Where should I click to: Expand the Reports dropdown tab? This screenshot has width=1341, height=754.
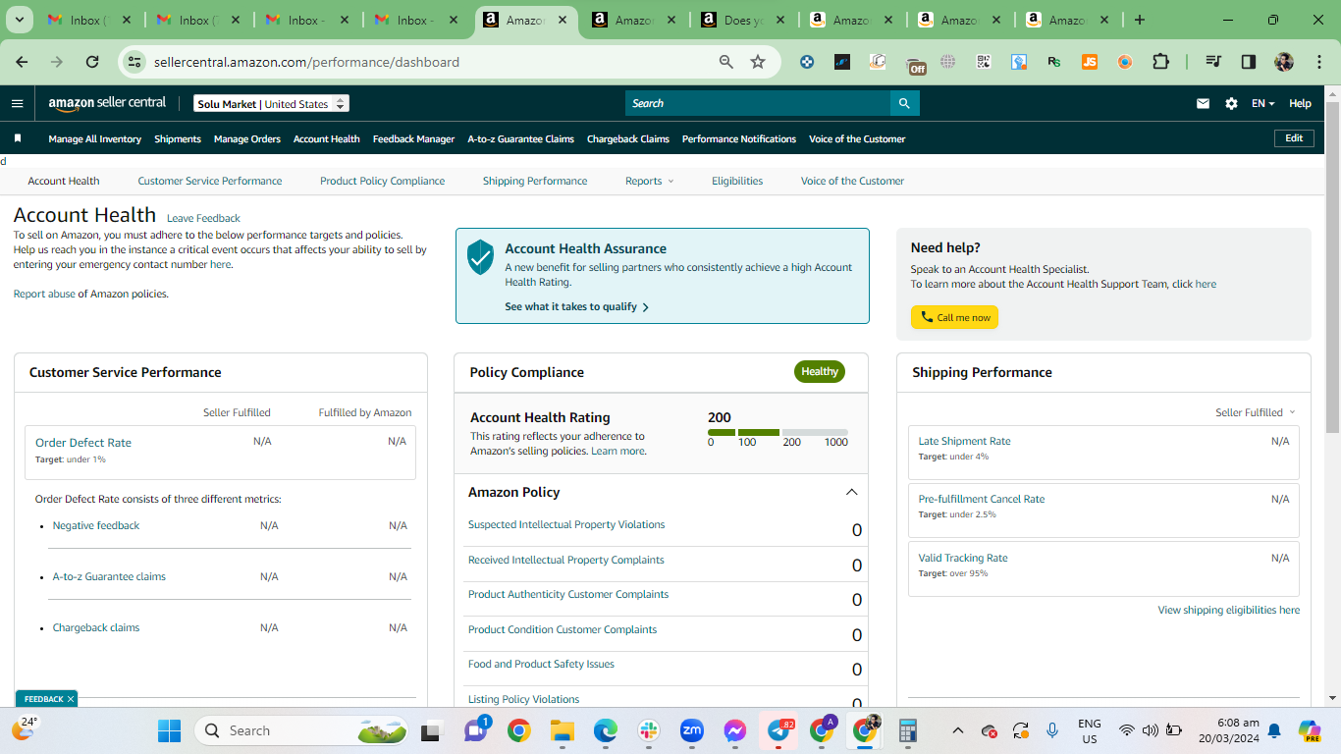click(650, 181)
